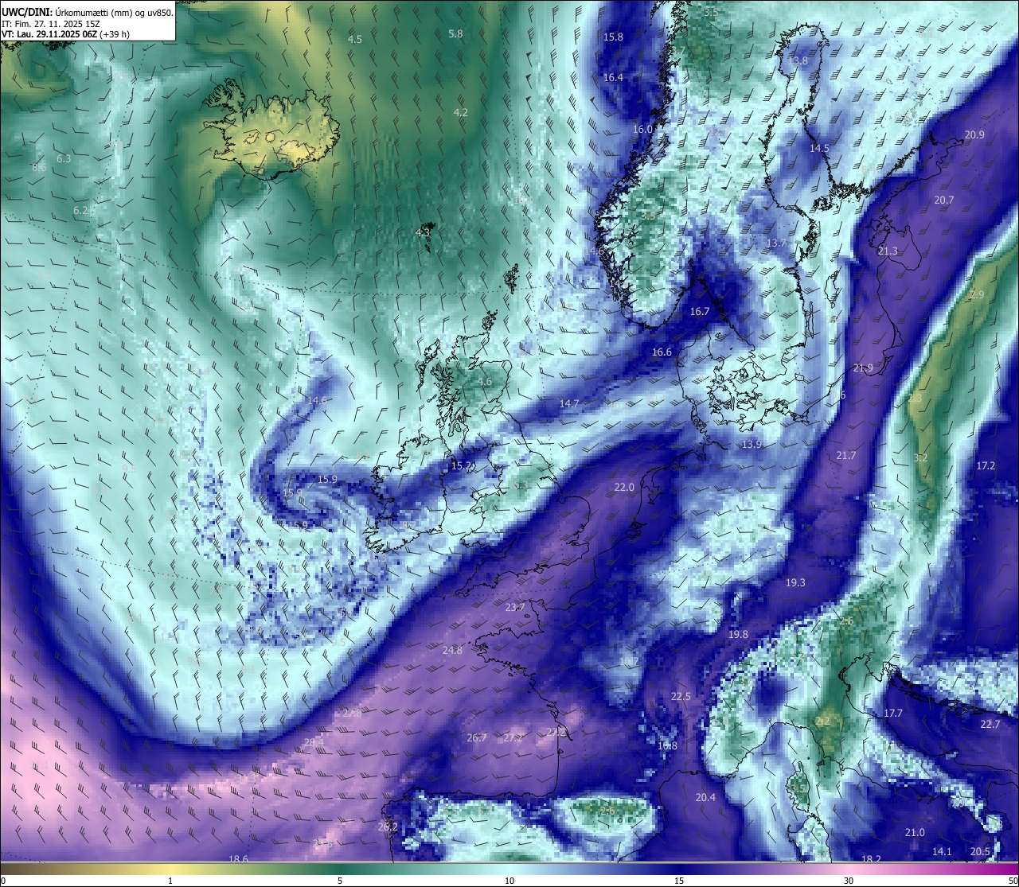1019x887 pixels.
Task: Click the 13.7 value over Sweden
Action: pyautogui.click(x=776, y=243)
